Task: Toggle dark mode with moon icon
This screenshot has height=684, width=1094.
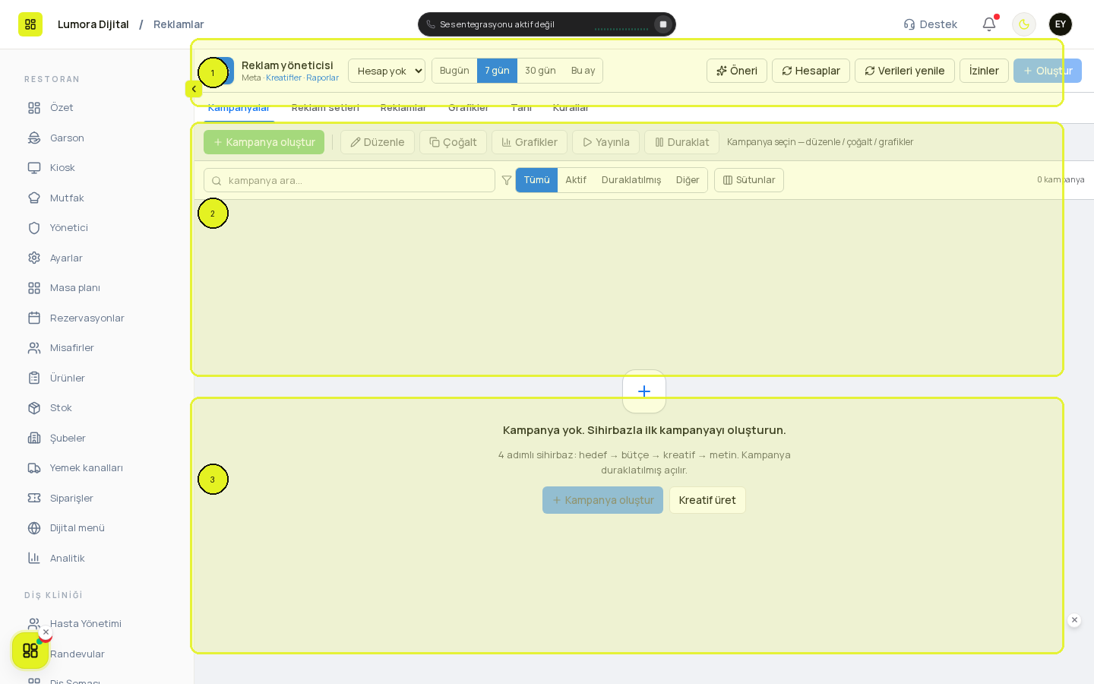Action: pos(1024,24)
